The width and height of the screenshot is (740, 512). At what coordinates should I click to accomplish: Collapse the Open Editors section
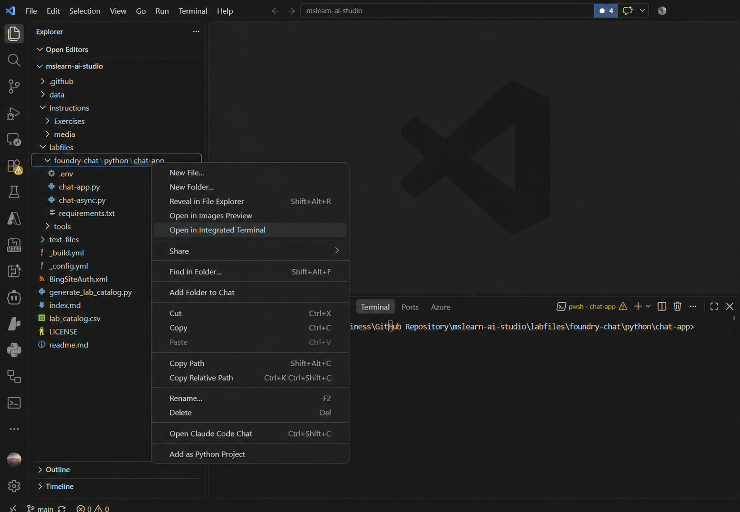[x=40, y=50]
